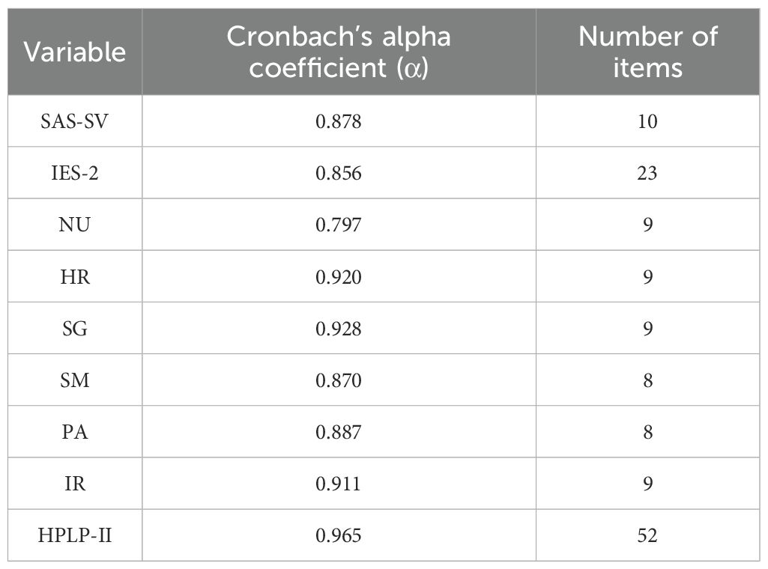Select the item count 10 cell
Viewport: 768px width, 569px height.
pos(647,121)
